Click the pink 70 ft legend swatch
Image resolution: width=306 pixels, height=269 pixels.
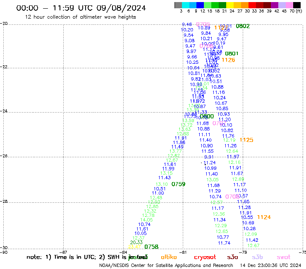289,5
